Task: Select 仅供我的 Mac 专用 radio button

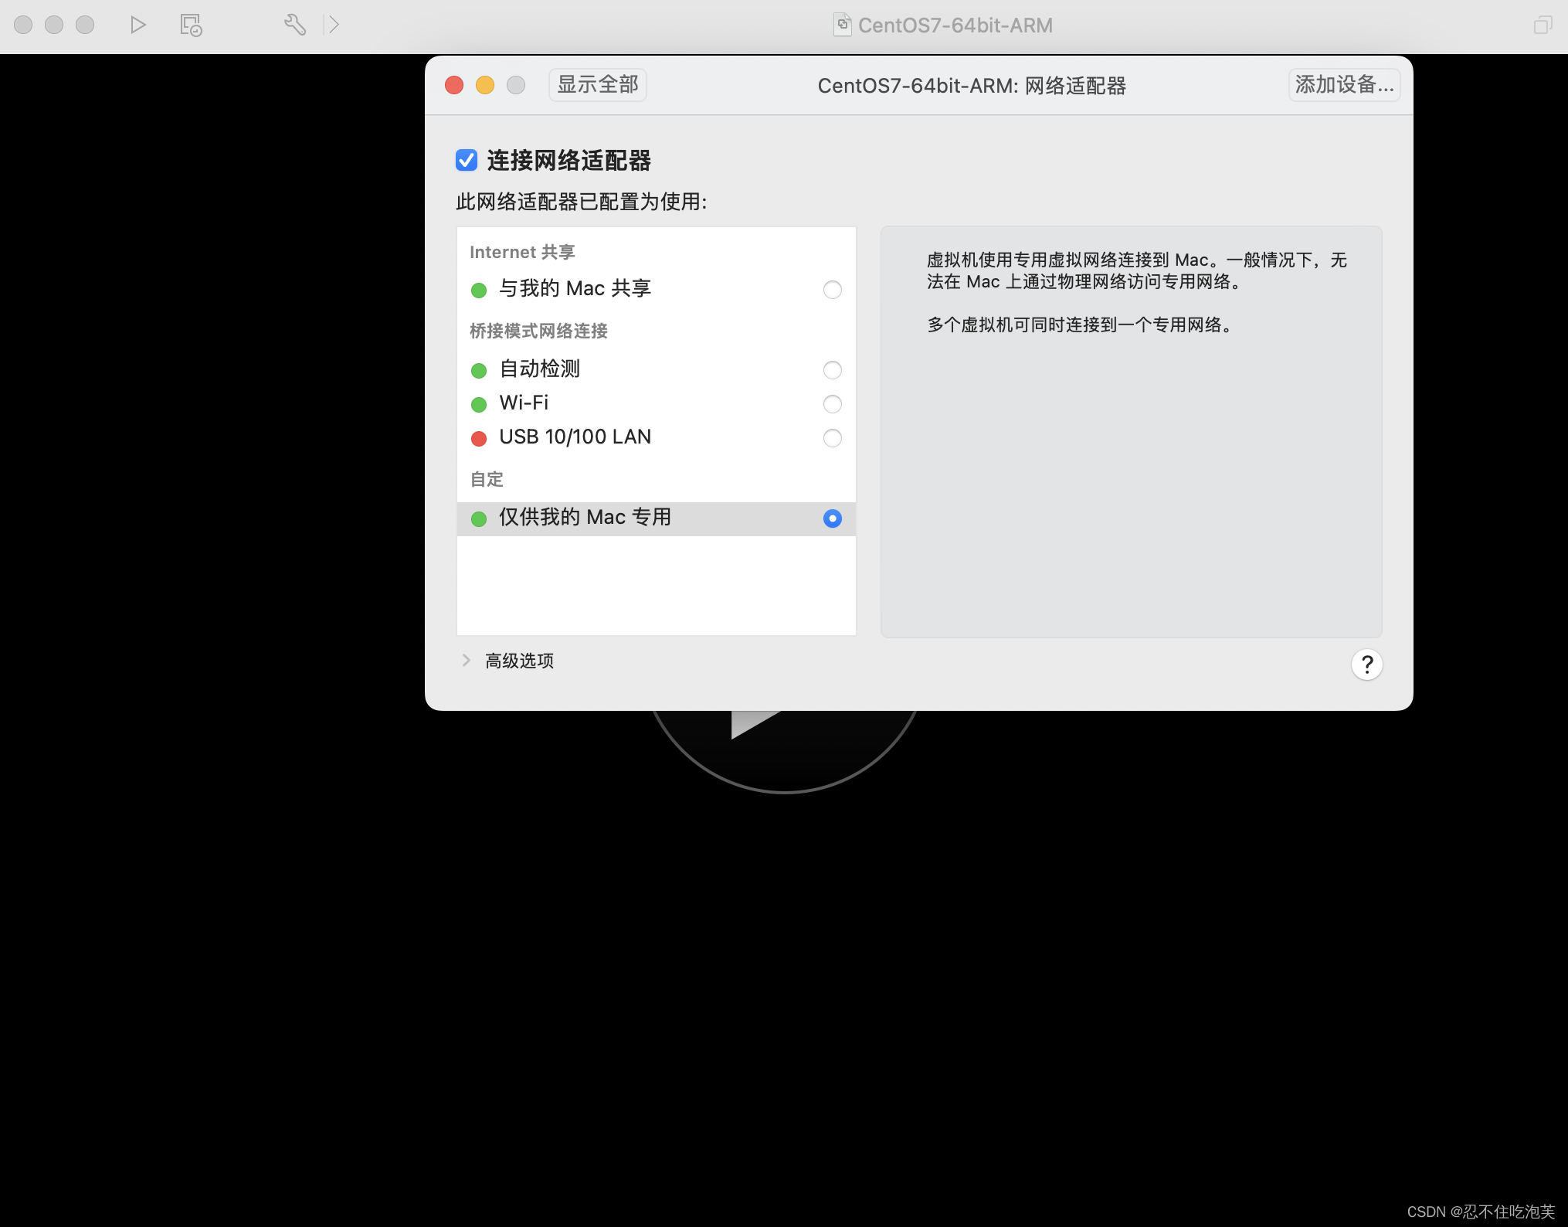Action: (832, 518)
